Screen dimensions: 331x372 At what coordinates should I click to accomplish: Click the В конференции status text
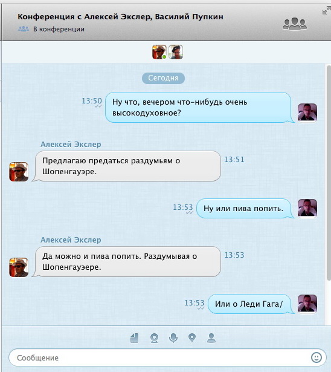59,29
